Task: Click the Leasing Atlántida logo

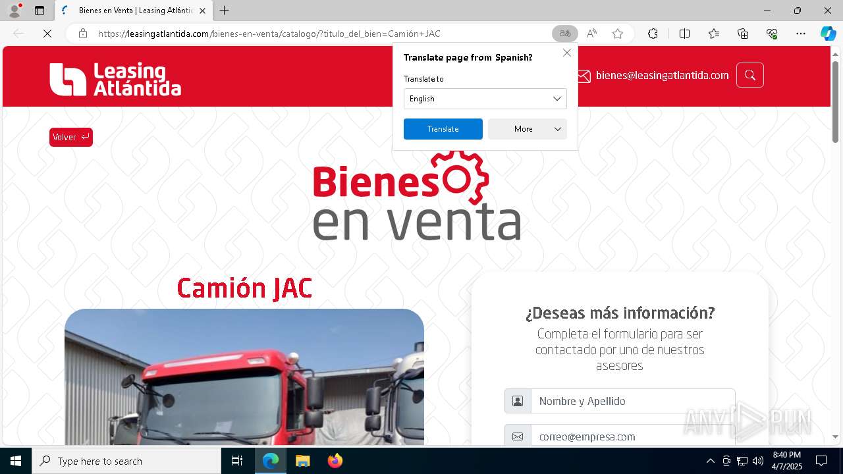Action: point(115,79)
